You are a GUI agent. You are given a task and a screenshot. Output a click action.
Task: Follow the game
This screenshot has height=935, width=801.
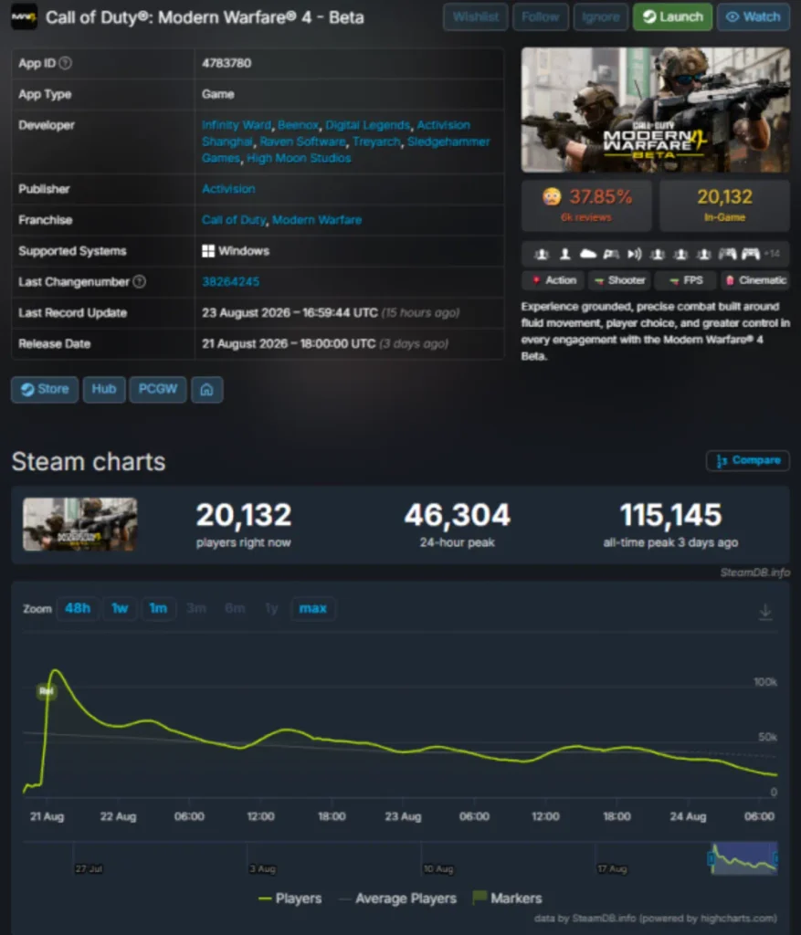[541, 16]
